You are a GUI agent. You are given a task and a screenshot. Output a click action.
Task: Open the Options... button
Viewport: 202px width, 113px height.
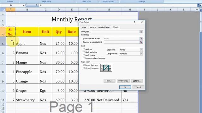(137, 81)
